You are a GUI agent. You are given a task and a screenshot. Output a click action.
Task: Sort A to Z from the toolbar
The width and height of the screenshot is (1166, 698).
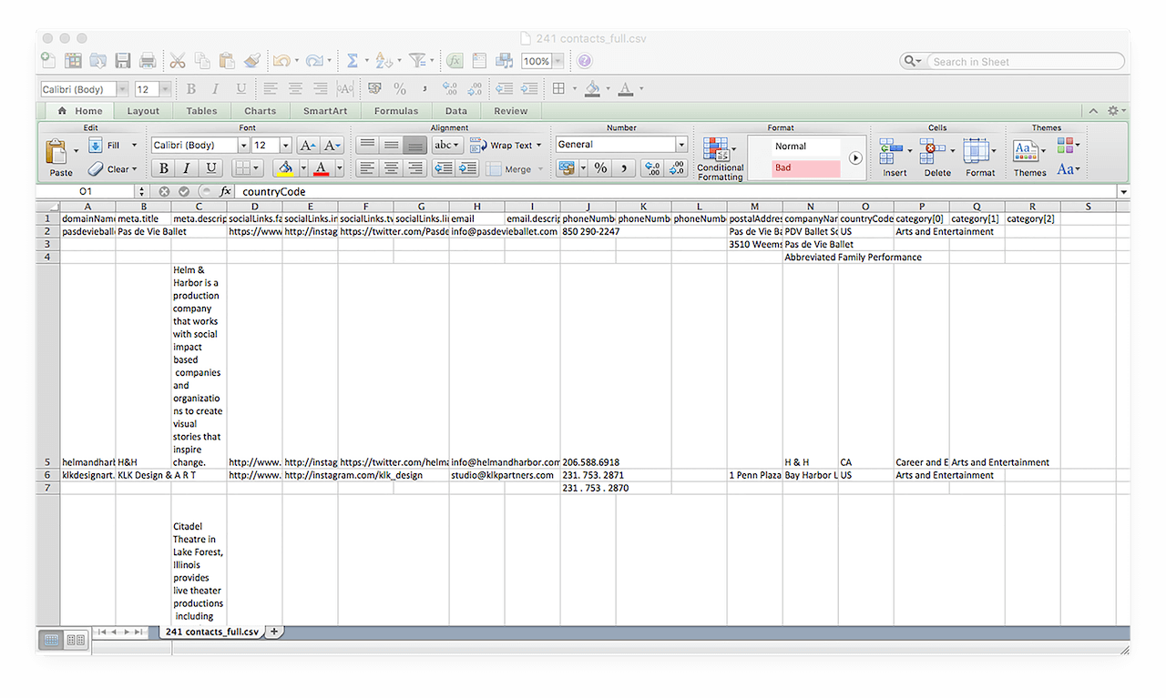coord(384,61)
